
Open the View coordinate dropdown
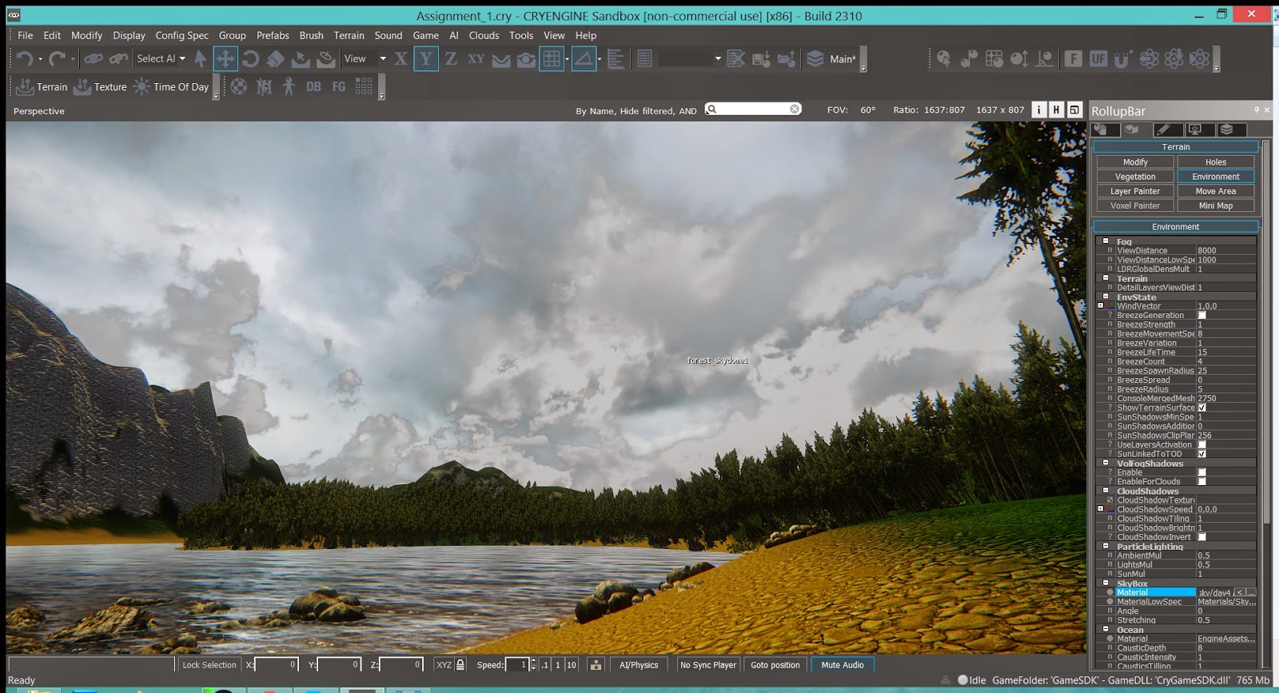pos(365,58)
